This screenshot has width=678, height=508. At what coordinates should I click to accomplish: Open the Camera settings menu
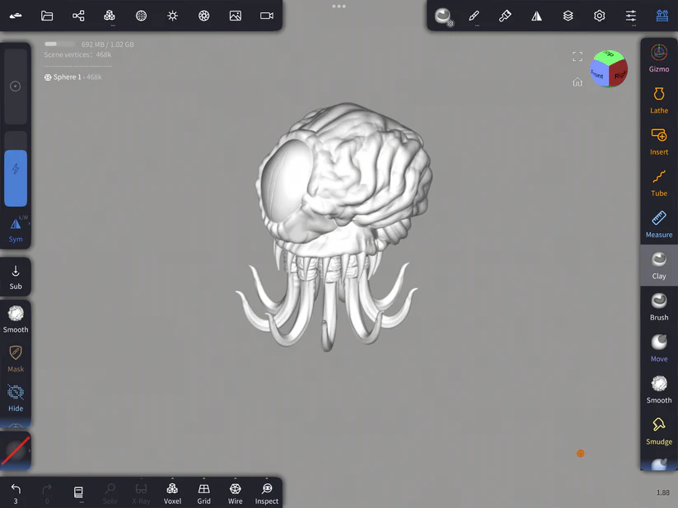[x=267, y=16]
